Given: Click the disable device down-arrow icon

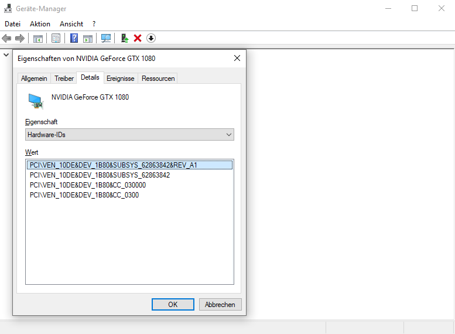Looking at the screenshot, I should [x=151, y=38].
